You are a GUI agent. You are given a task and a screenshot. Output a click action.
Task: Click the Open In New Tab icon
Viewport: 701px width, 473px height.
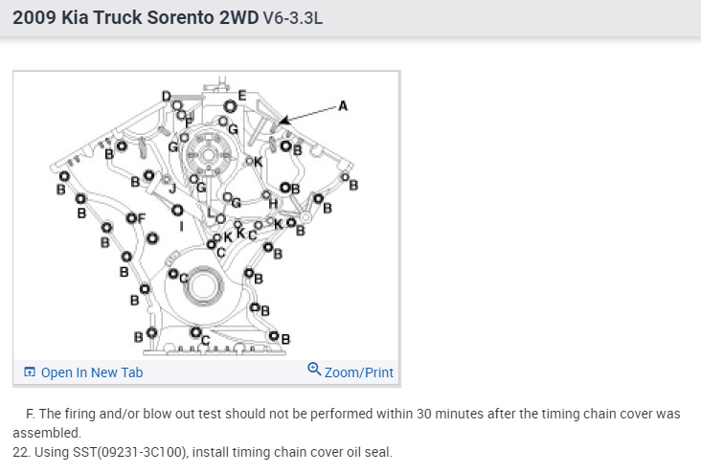(x=30, y=372)
